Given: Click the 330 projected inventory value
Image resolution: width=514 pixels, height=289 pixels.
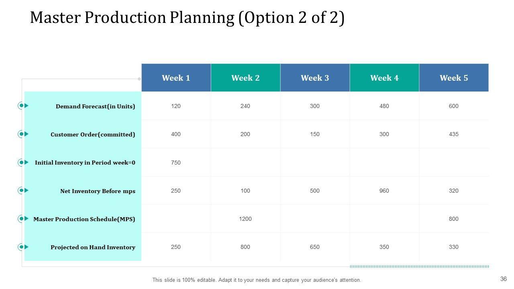Looking at the screenshot, I should (454, 247).
